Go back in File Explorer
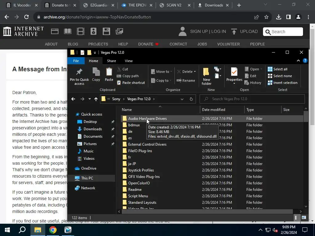This screenshot has height=236, width=315. [73, 99]
